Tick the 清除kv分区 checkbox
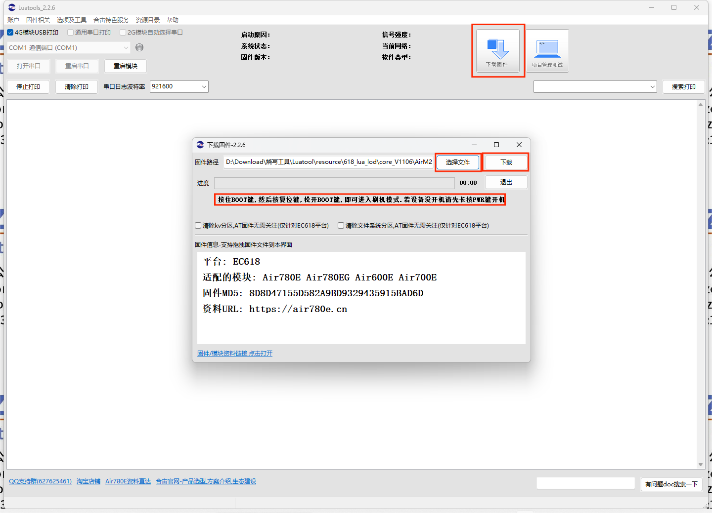The height and width of the screenshot is (513, 712). coord(198,226)
